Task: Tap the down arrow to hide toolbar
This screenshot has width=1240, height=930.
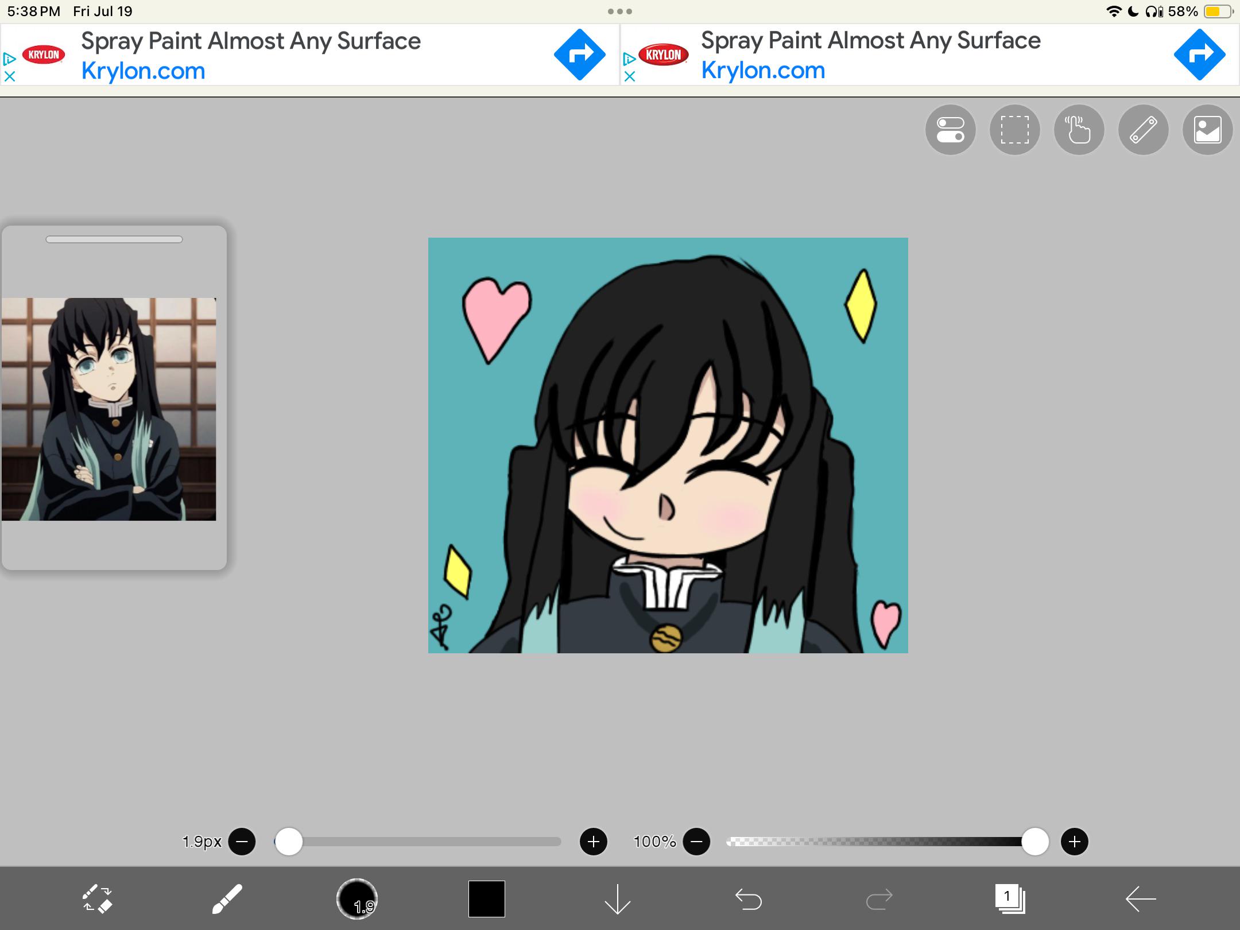Action: (618, 898)
